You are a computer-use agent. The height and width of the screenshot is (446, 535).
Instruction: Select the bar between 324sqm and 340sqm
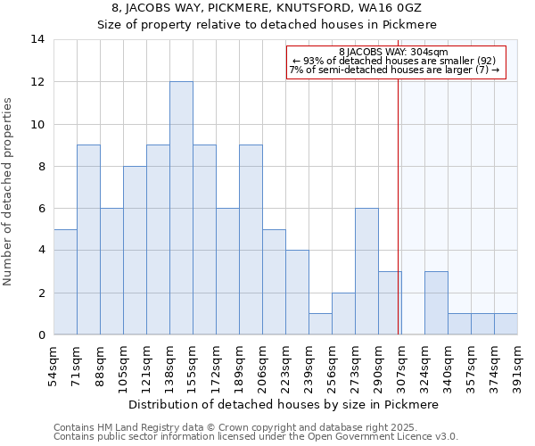pyautogui.click(x=436, y=303)
